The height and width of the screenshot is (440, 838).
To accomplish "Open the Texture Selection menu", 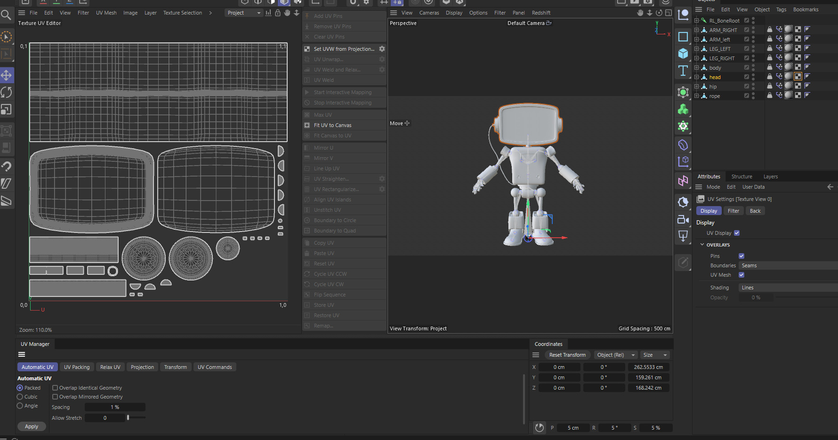I will coord(183,13).
